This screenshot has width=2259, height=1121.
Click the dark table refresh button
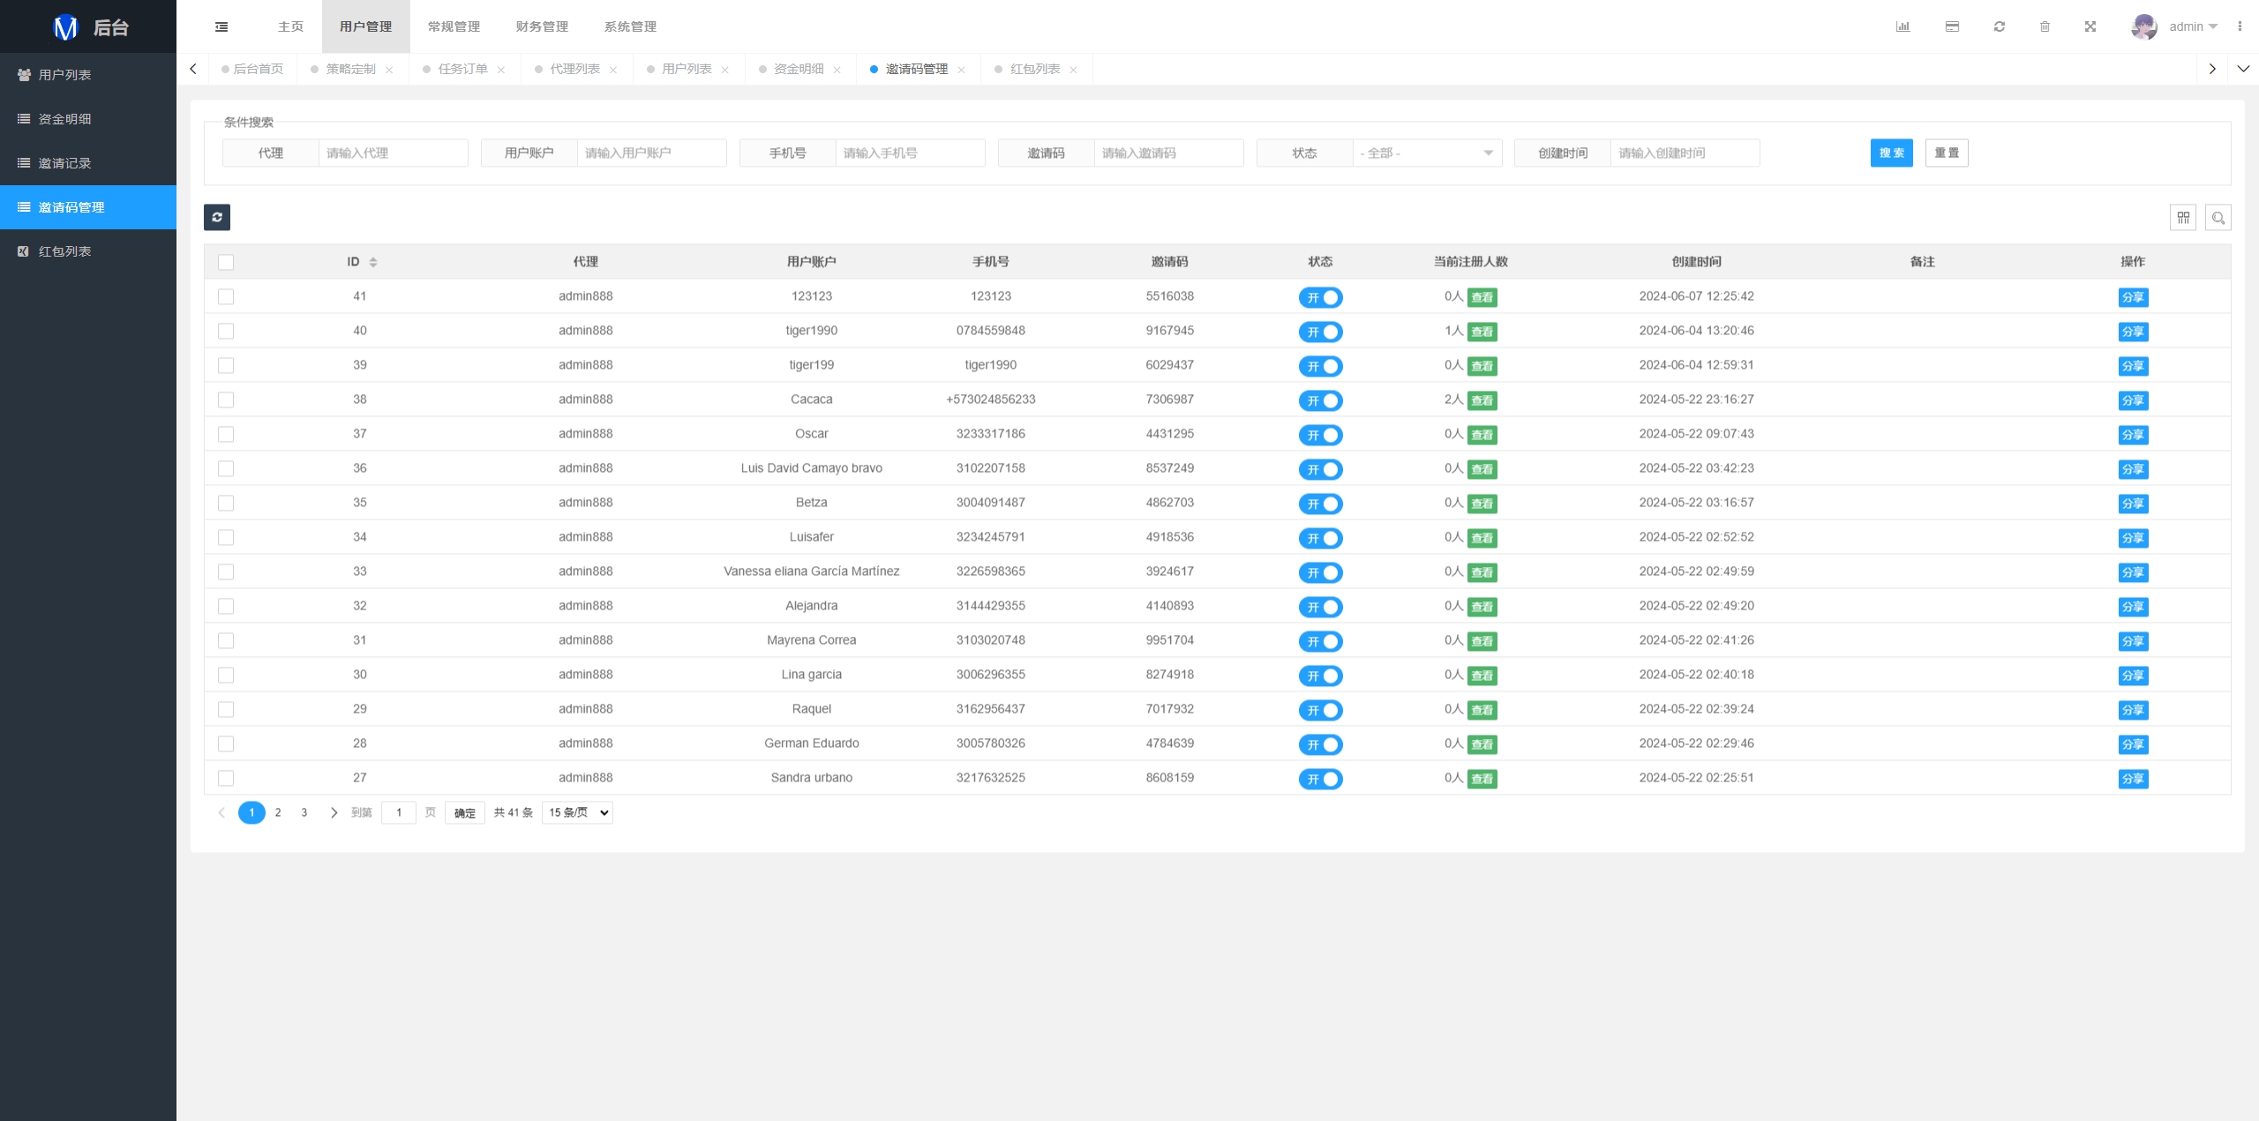pos(217,217)
